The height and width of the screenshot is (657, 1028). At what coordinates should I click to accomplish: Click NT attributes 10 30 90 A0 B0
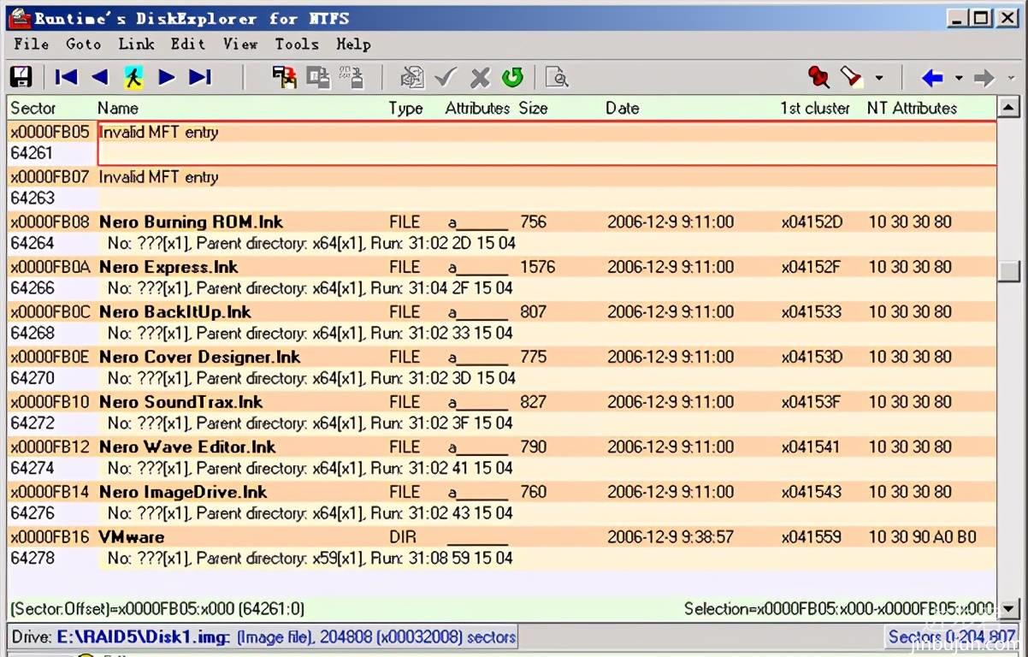[x=922, y=537]
